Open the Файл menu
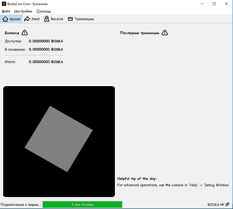 pyautogui.click(x=6, y=11)
